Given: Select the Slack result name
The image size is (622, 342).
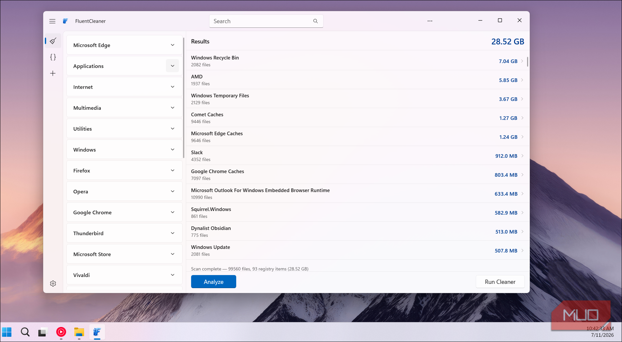Looking at the screenshot, I should 197,153.
